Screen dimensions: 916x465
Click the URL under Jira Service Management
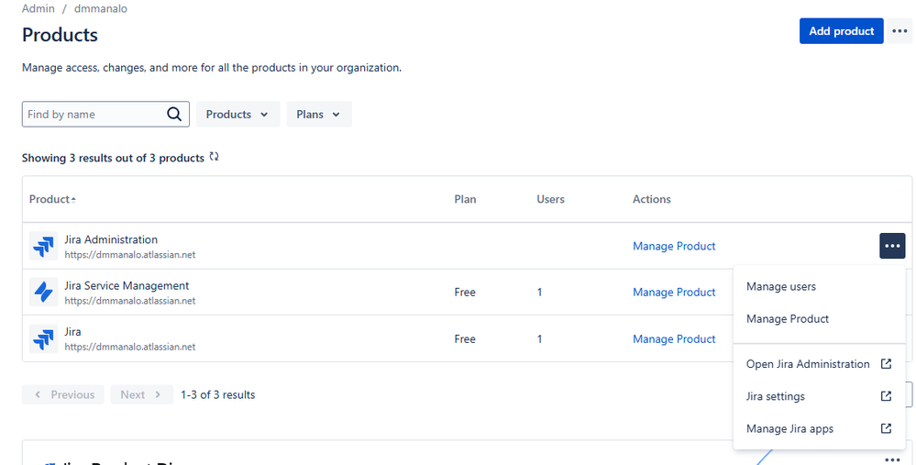129,301
